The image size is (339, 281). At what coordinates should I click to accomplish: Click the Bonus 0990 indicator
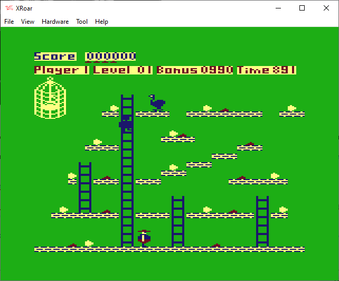click(x=195, y=70)
